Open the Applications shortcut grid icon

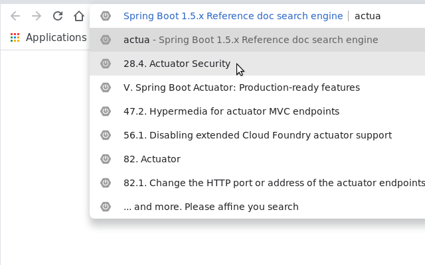click(x=15, y=38)
